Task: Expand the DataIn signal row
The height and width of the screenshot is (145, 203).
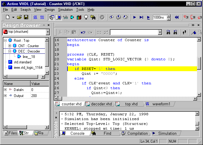Action: coord(5,90)
